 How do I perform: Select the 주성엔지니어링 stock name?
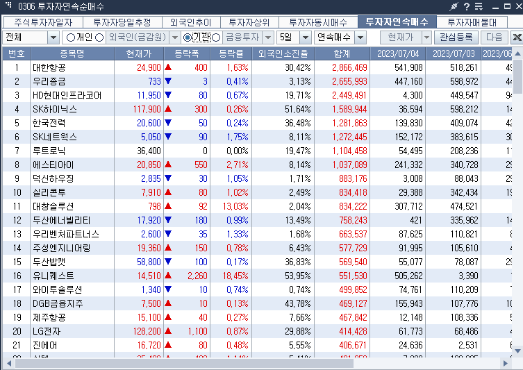pyautogui.click(x=61, y=249)
